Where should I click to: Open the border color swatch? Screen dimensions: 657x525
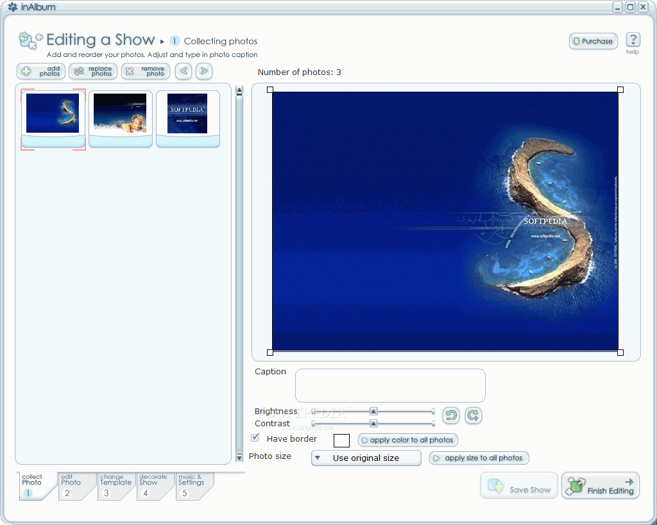point(341,440)
